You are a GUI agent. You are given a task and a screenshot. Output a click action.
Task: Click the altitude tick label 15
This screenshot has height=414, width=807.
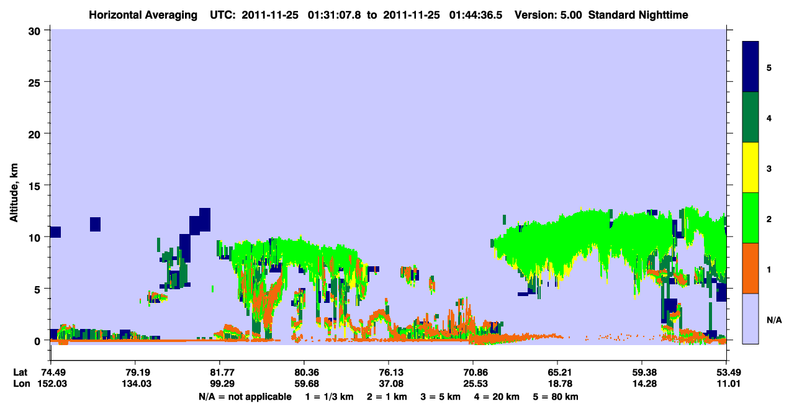tap(36, 186)
